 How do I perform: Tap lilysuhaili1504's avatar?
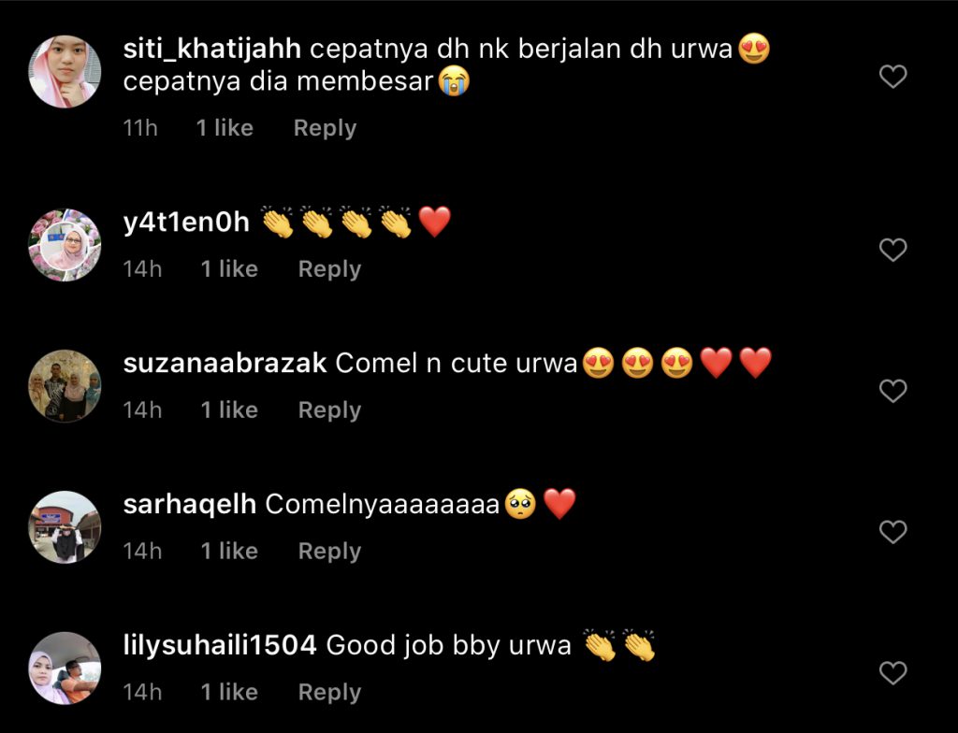pyautogui.click(x=65, y=668)
